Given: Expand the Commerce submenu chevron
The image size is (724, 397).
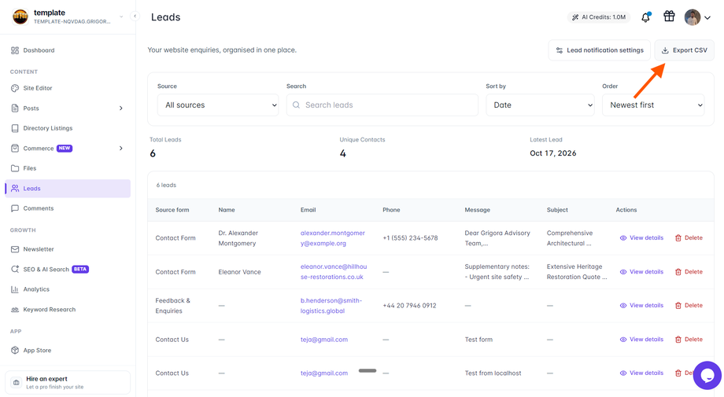Looking at the screenshot, I should click(121, 149).
